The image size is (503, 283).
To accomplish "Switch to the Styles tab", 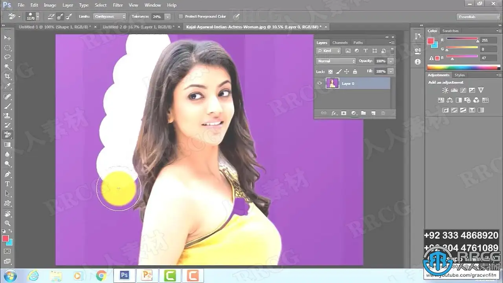I will tap(459, 75).
